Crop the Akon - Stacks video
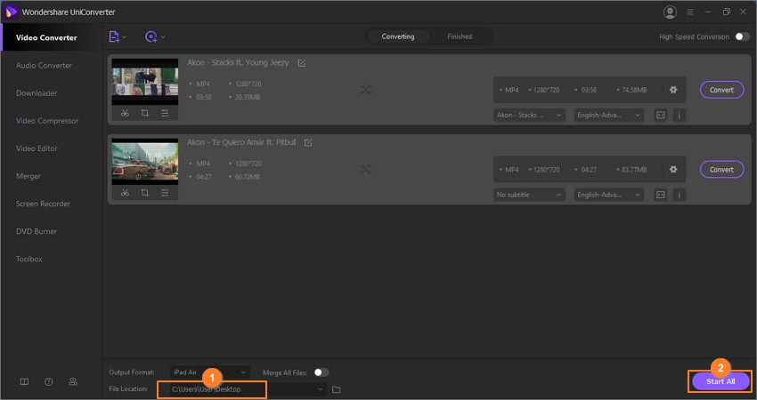 coord(145,113)
